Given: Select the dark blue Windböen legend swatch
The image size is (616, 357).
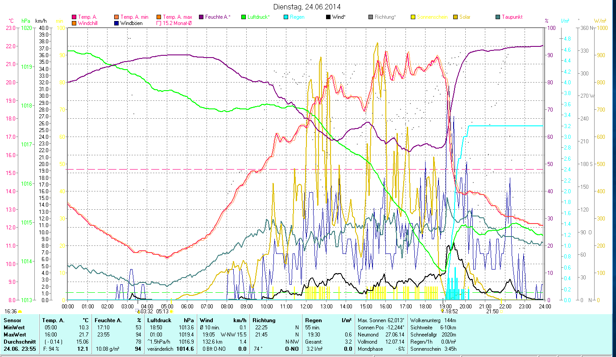Looking at the screenshot, I should 117,23.
